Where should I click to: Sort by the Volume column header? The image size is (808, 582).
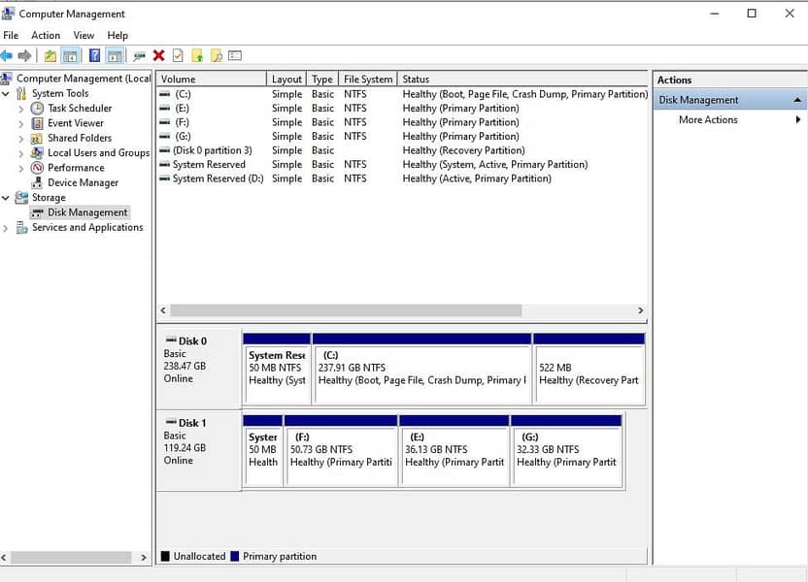(212, 79)
